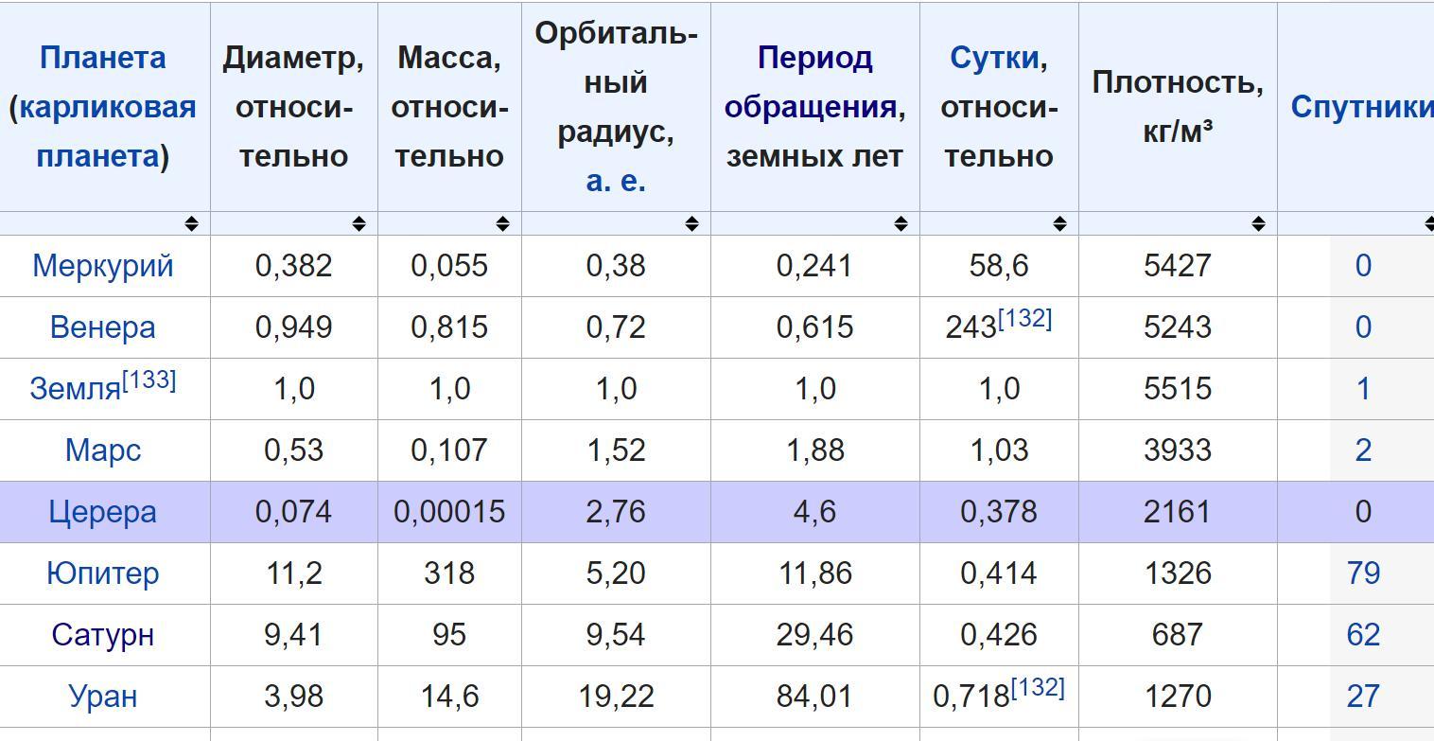1434x741 pixels.
Task: Click the sort arrows under the Сутки column
Action: 1059,223
